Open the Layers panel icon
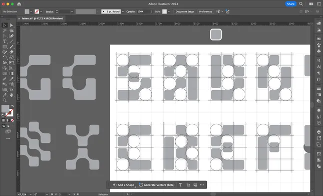Image resolution: width=323 pixels, height=196 pixels. coord(318,132)
